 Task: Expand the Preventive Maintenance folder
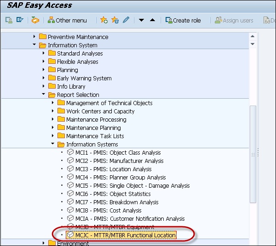coord(34,37)
